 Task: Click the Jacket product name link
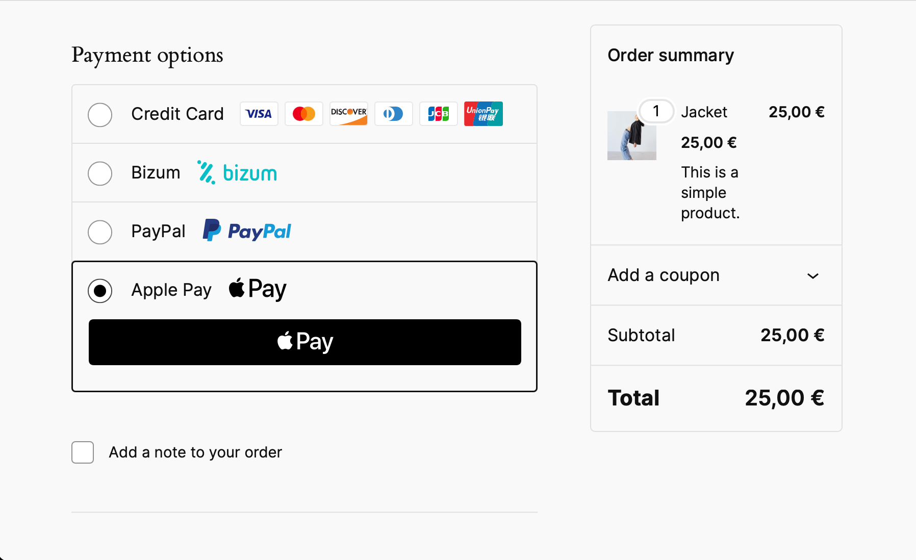[704, 112]
